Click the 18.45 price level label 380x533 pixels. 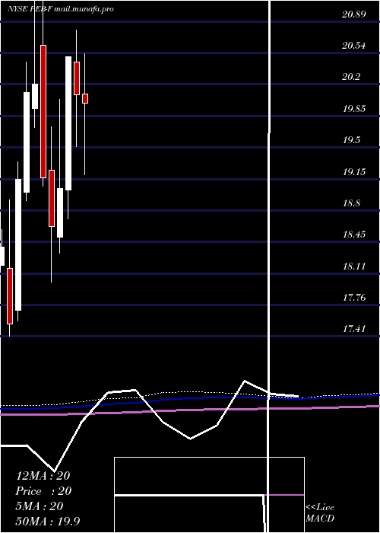(354, 235)
